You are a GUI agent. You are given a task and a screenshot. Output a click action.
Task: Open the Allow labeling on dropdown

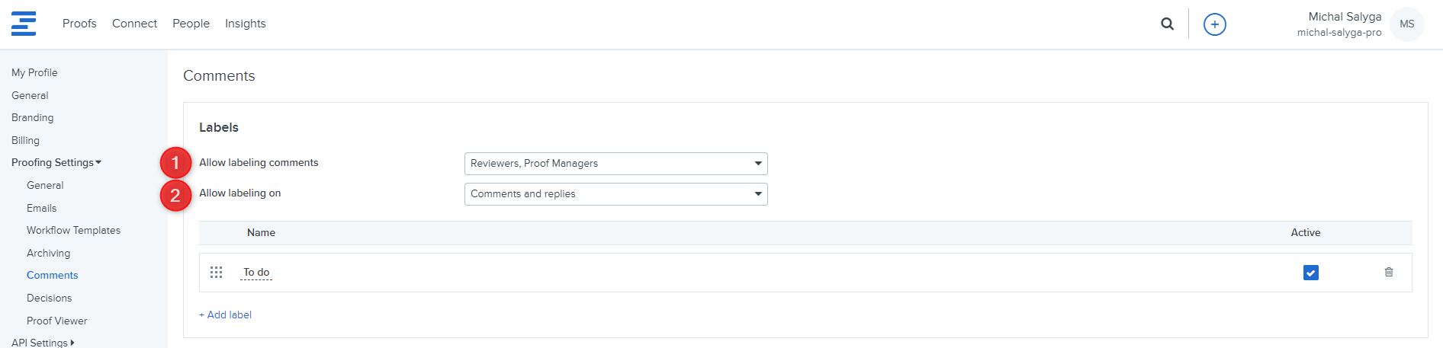[615, 194]
